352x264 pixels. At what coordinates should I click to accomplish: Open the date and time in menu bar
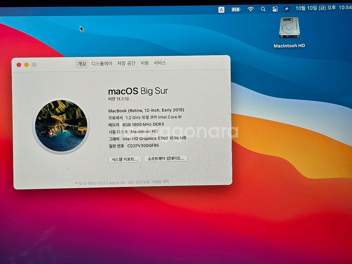323,8
